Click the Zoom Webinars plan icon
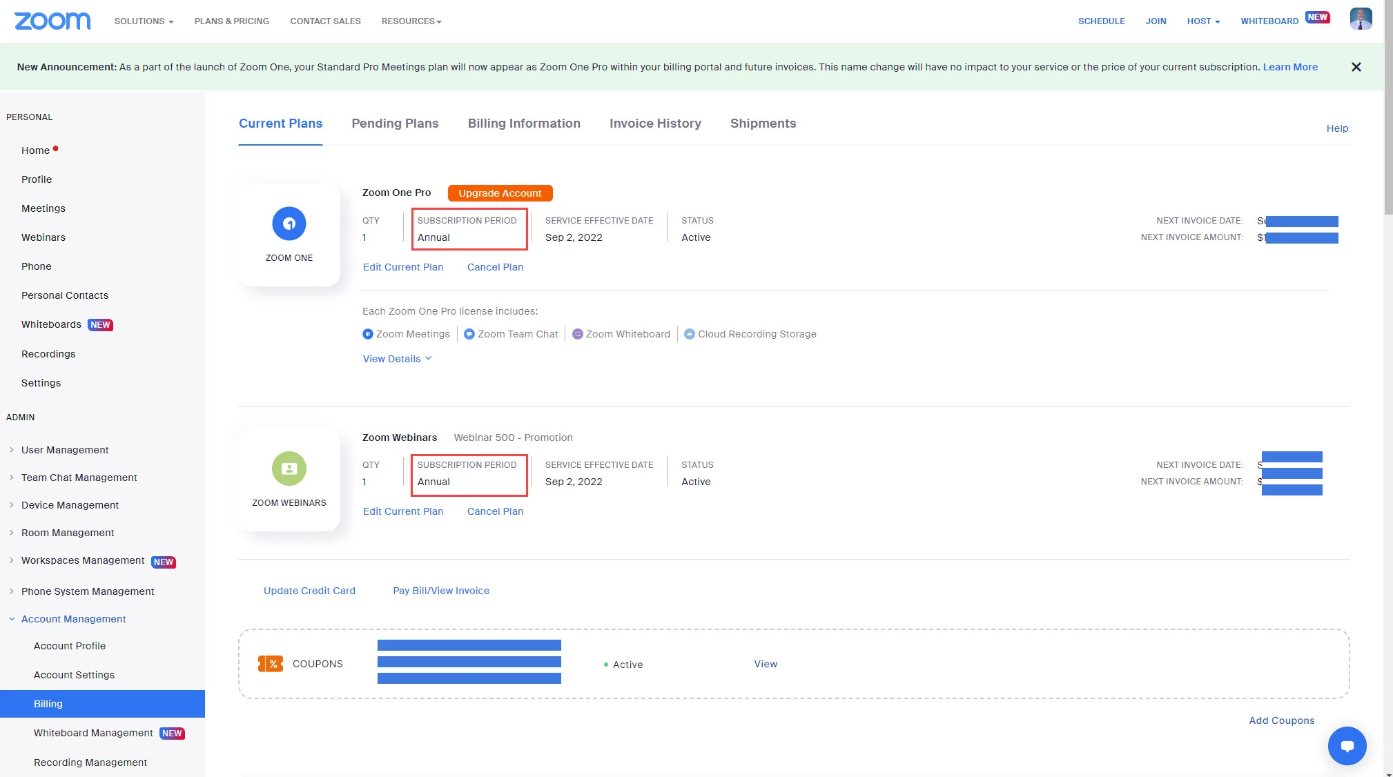The height and width of the screenshot is (777, 1393). pyautogui.click(x=289, y=469)
